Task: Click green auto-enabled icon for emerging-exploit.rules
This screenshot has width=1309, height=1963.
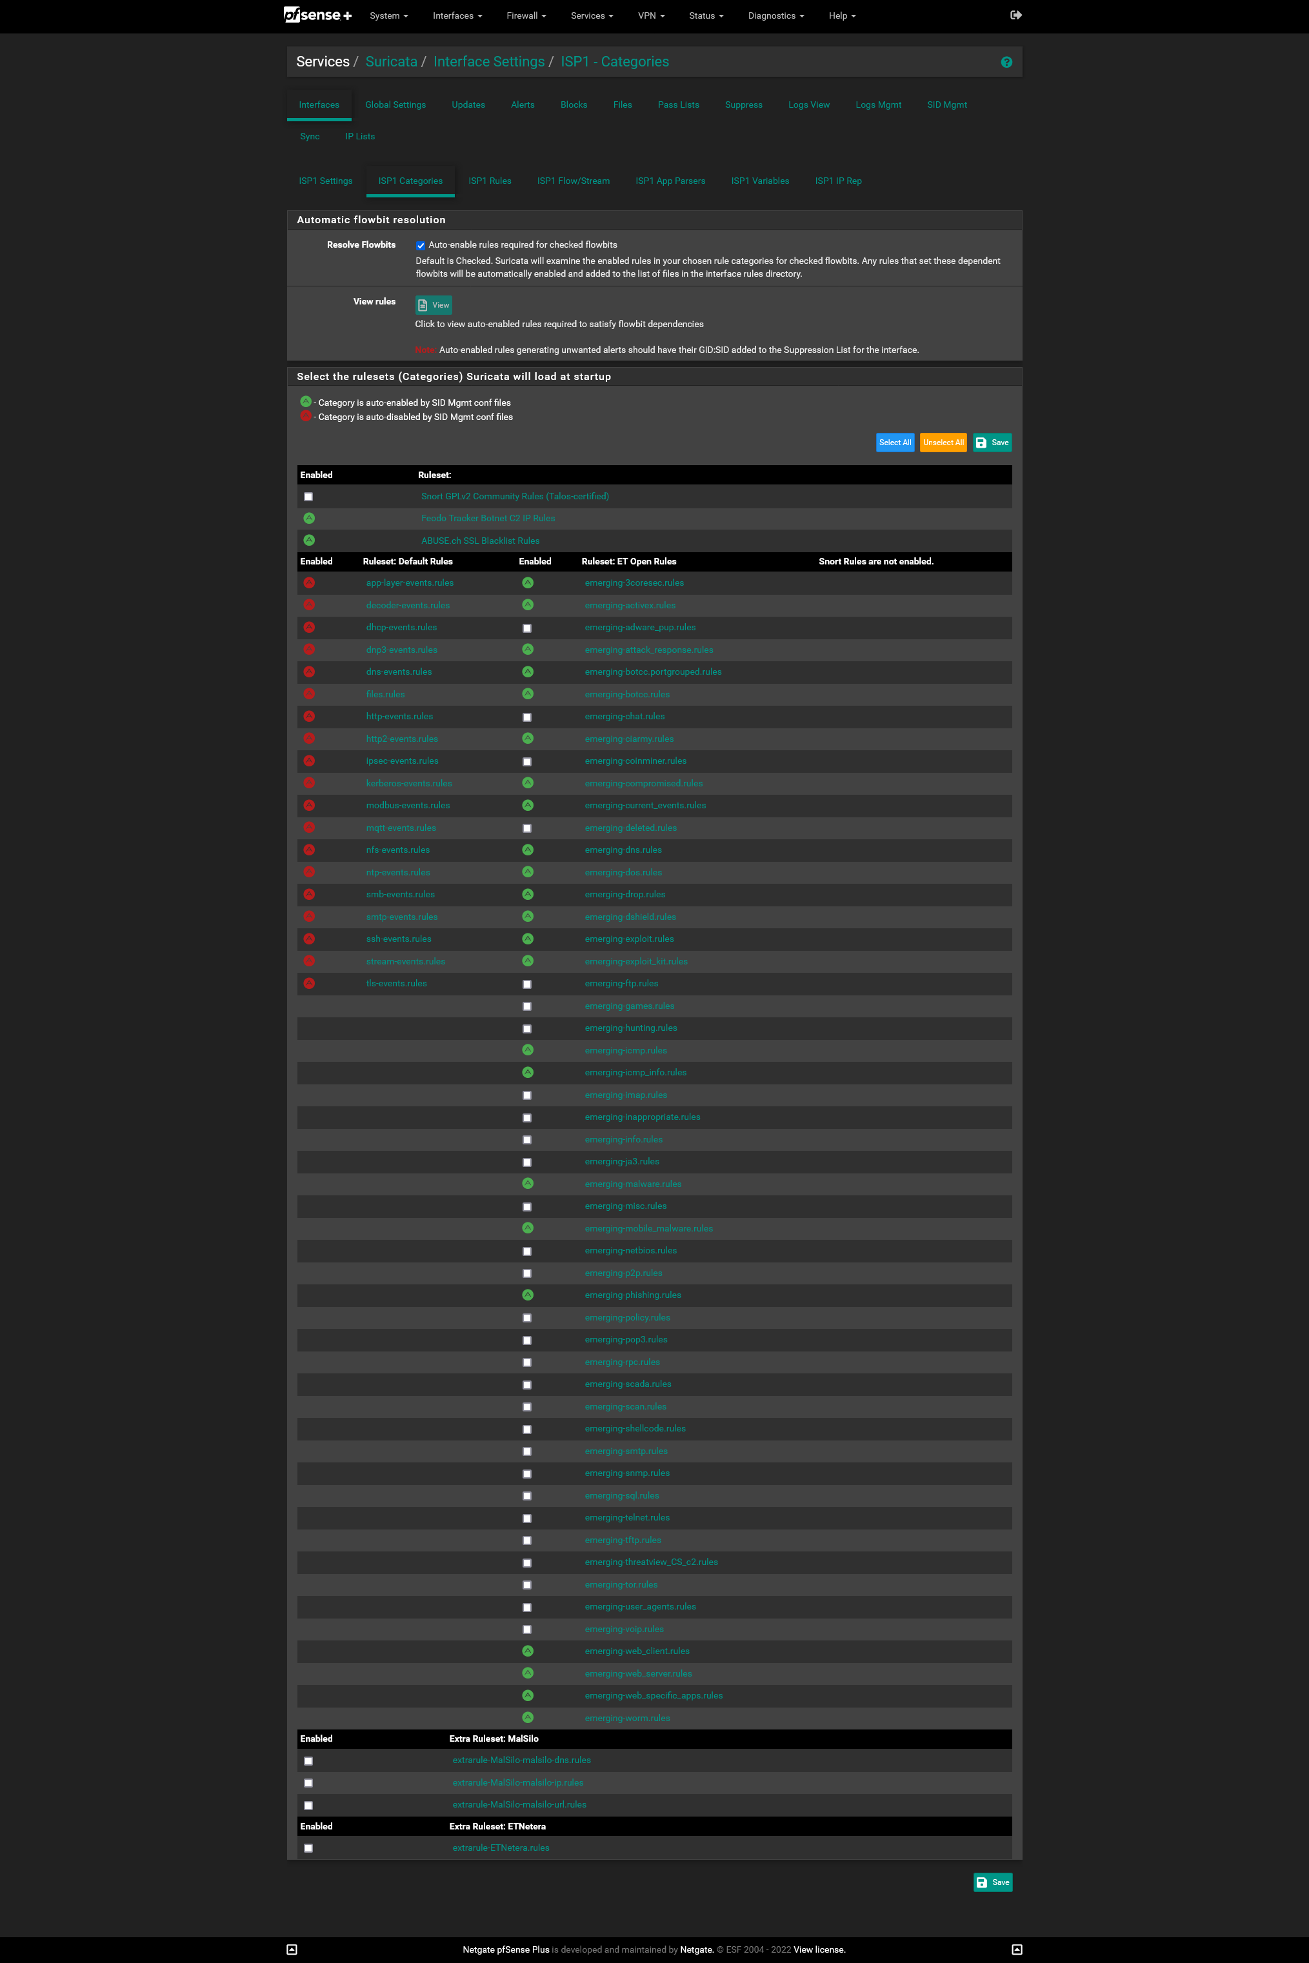Action: [x=528, y=939]
